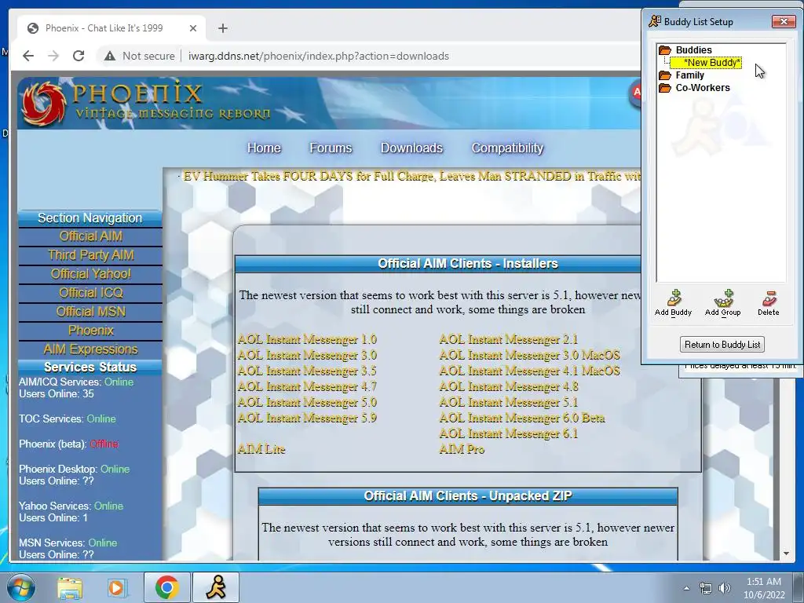This screenshot has width=804, height=603.
Task: Open the Compatibility nav item
Action: coord(507,148)
